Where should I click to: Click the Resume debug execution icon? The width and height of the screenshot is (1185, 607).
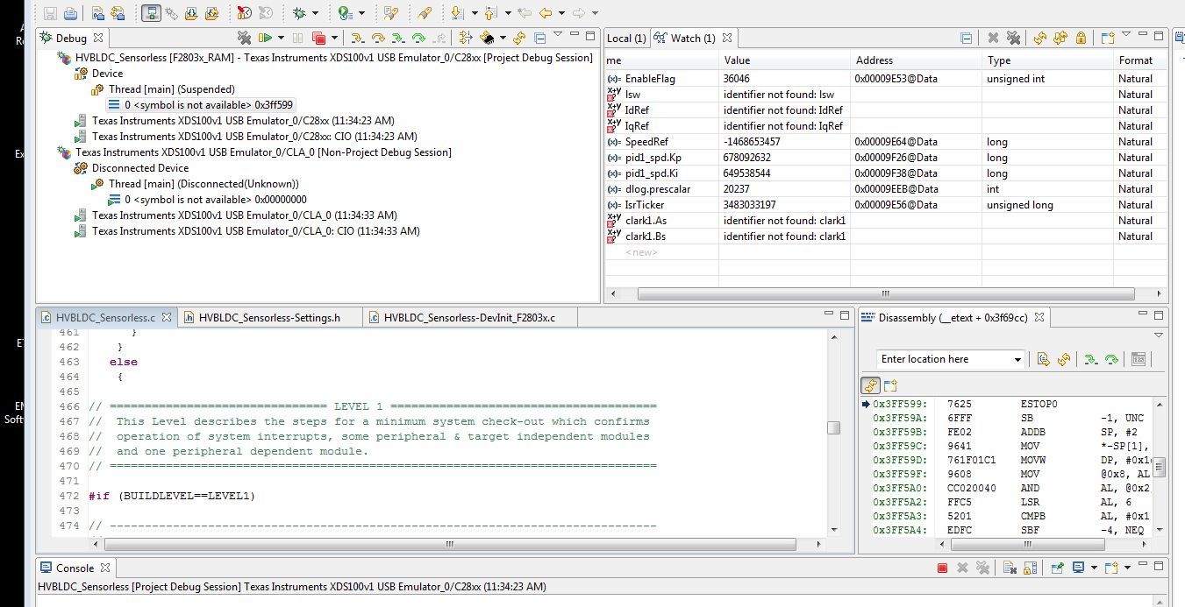click(x=266, y=38)
